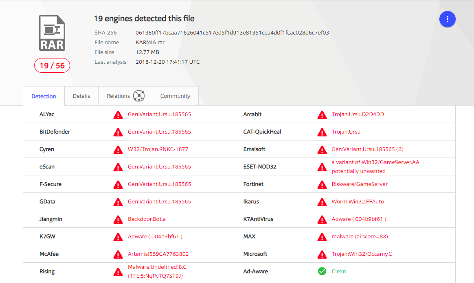Screen dimensions: 474x283
Task: Open the Relations tab
Action: click(x=125, y=96)
